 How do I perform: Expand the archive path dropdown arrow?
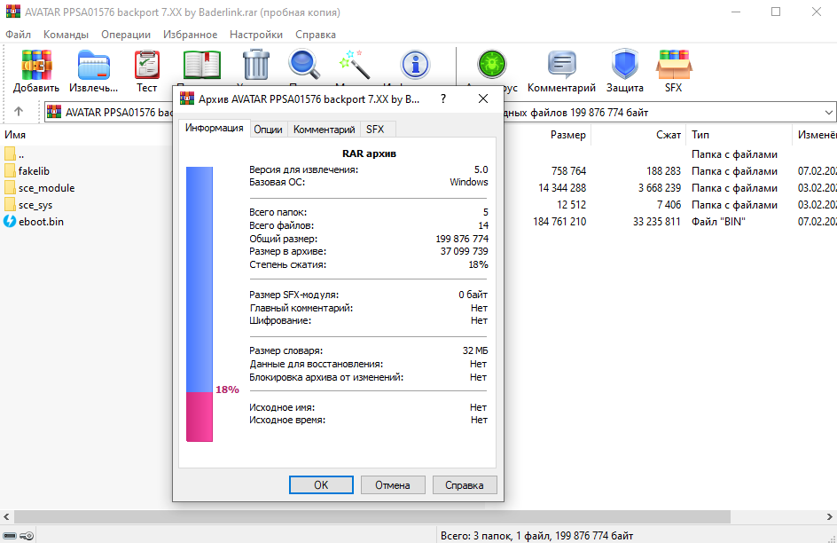point(828,113)
